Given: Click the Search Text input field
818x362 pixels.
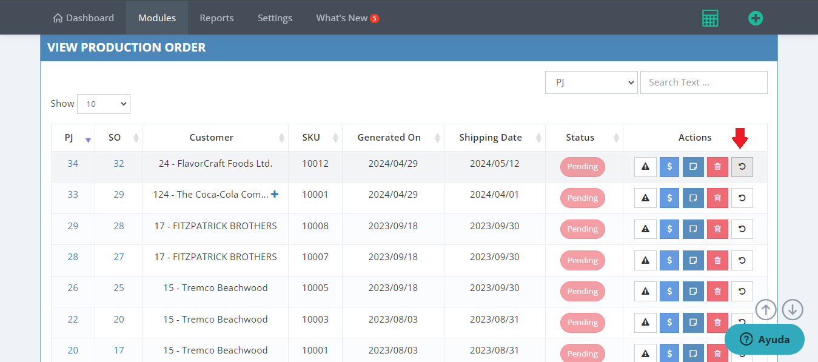Looking at the screenshot, I should 703,82.
